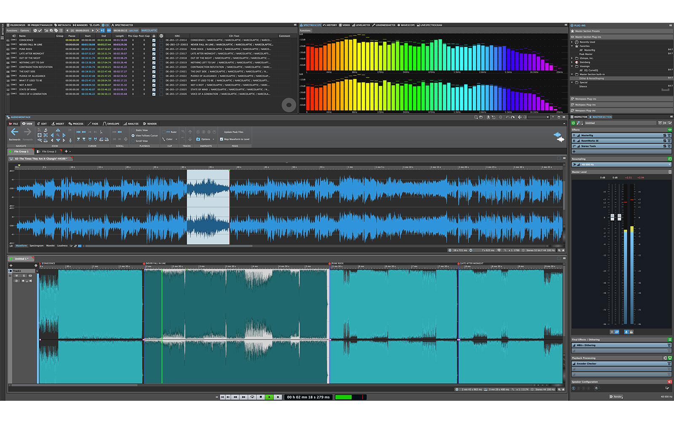Click the Forwards navigate arrow
The height and width of the screenshot is (424, 674).
(27, 131)
